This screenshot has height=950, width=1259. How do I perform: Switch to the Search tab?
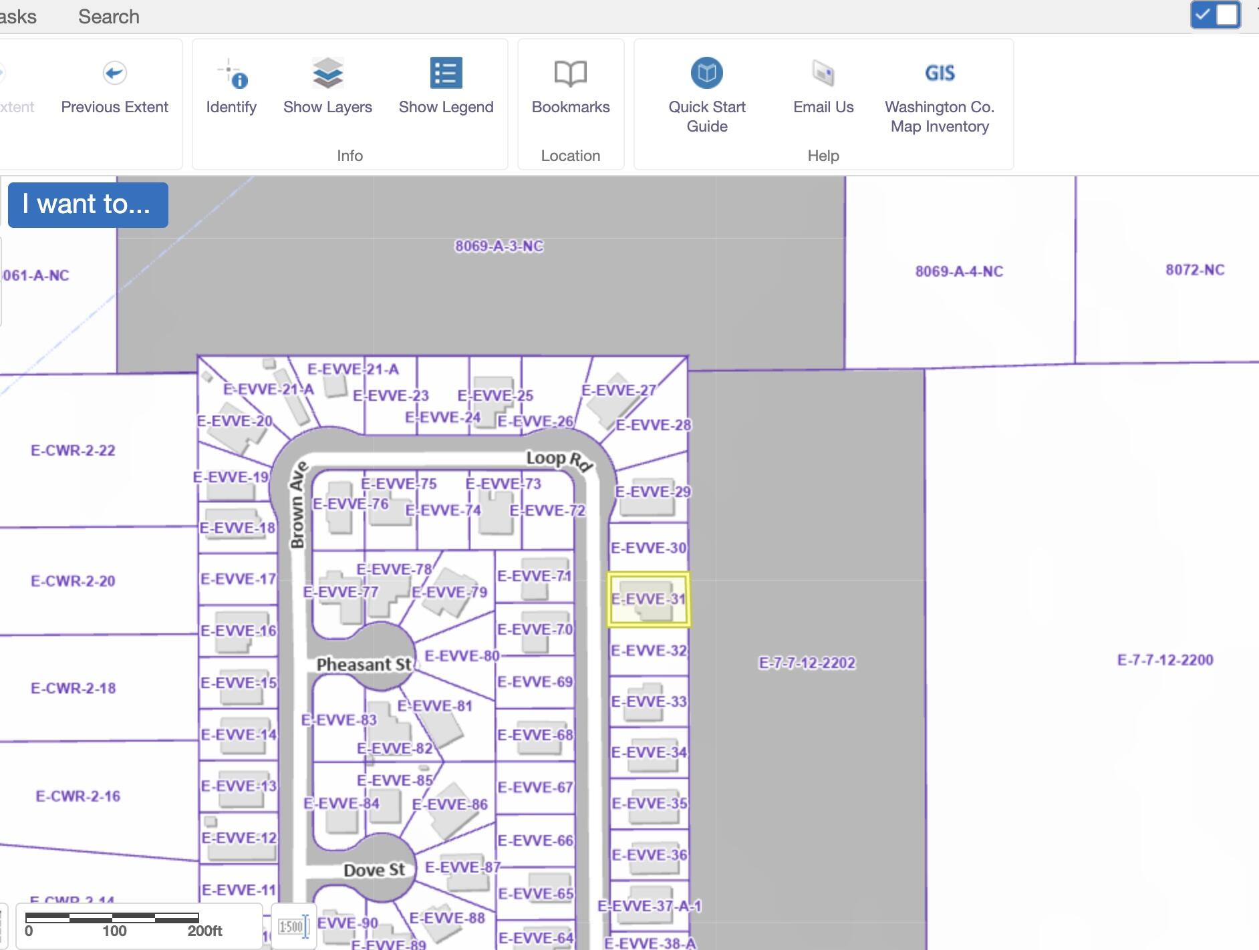[x=109, y=17]
